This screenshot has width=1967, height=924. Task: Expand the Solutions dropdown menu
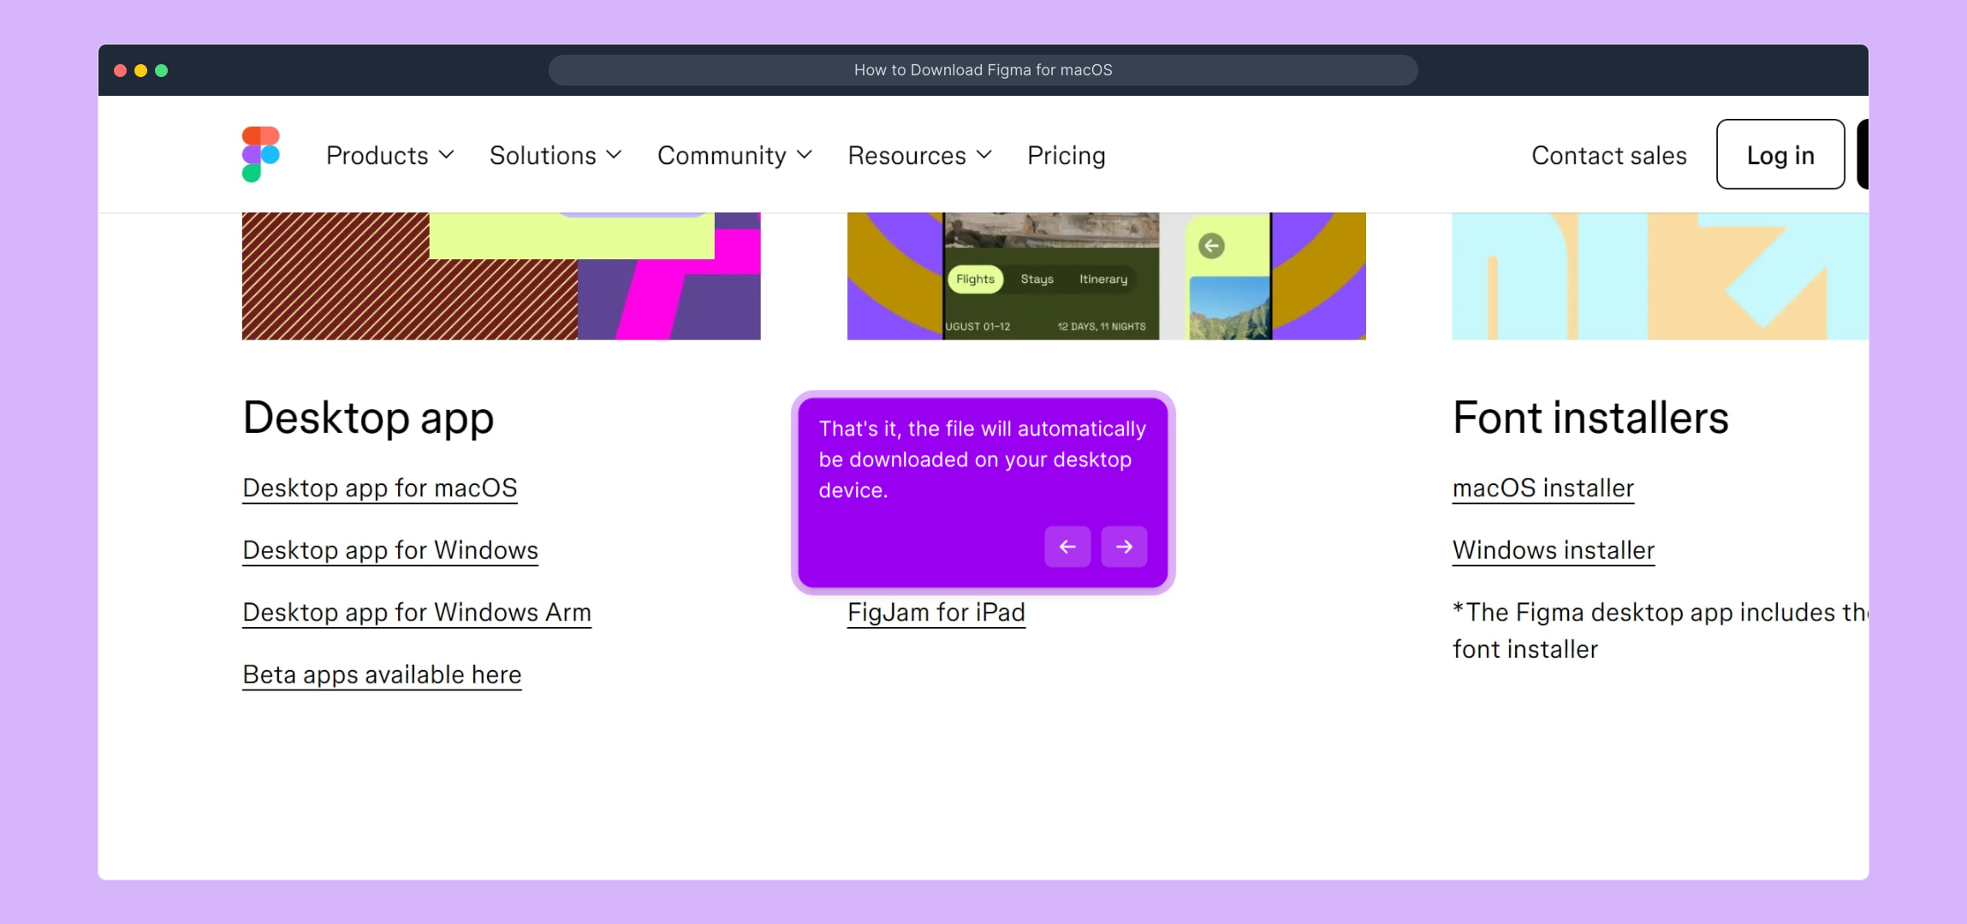(555, 156)
